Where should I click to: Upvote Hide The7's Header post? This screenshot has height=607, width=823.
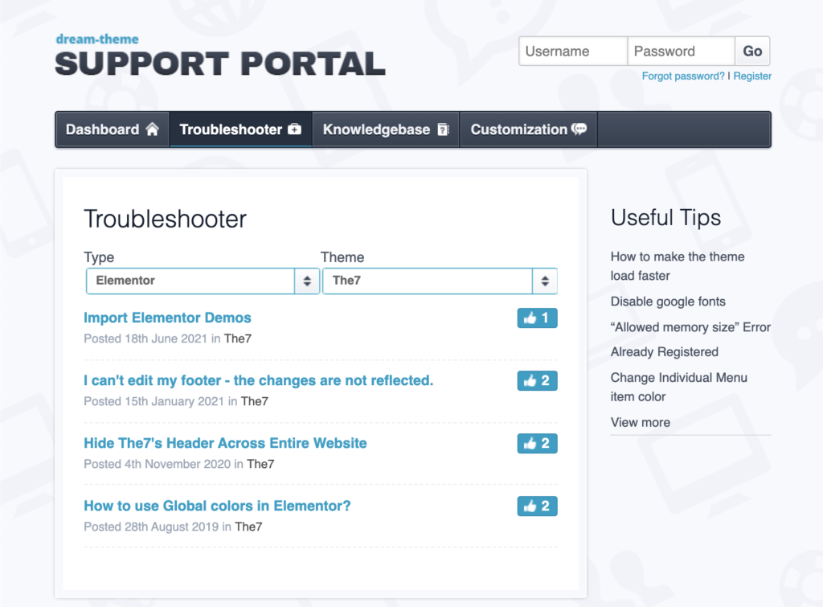[x=537, y=444]
